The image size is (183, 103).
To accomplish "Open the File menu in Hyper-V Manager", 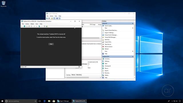I will click(x=47, y=16).
